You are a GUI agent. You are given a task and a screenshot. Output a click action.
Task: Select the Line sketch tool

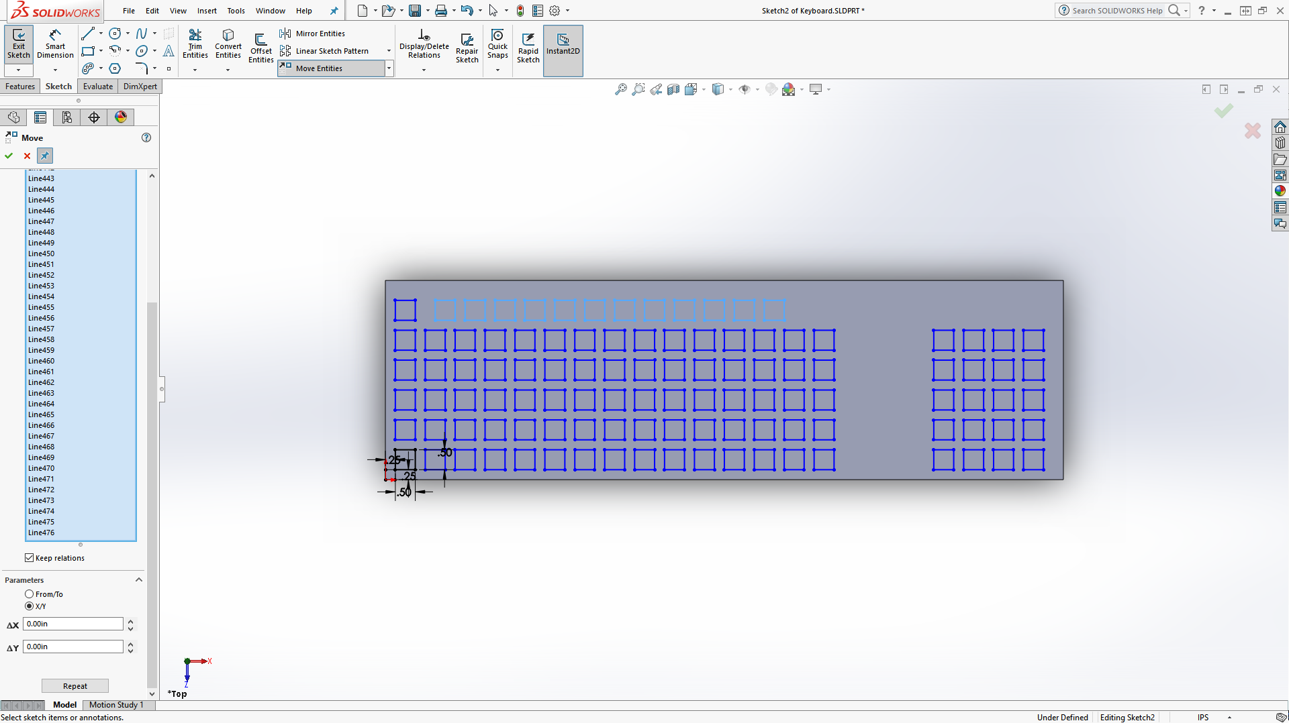coord(88,33)
